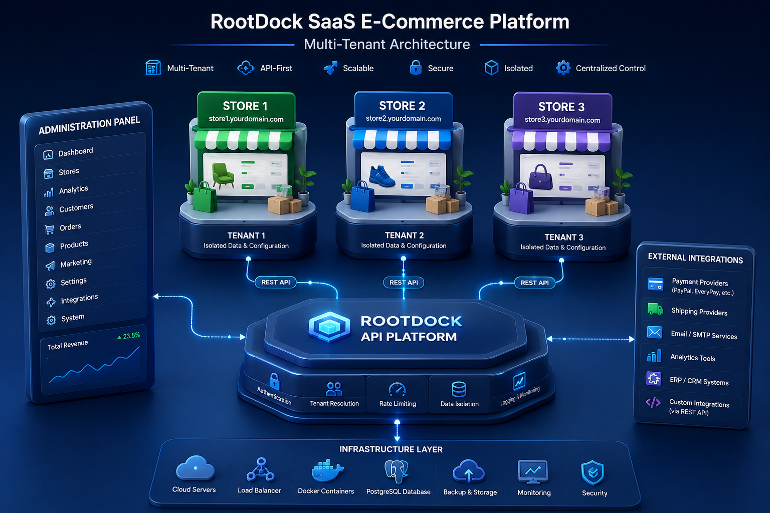Click the REST API badge under Tenant 3
This screenshot has width=770, height=513.
point(535,283)
